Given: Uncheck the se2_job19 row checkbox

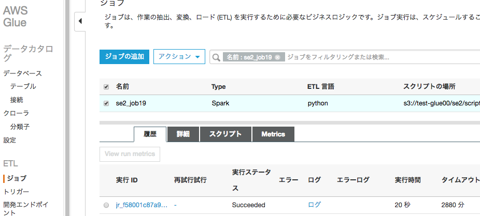Looking at the screenshot, I should (106, 103).
